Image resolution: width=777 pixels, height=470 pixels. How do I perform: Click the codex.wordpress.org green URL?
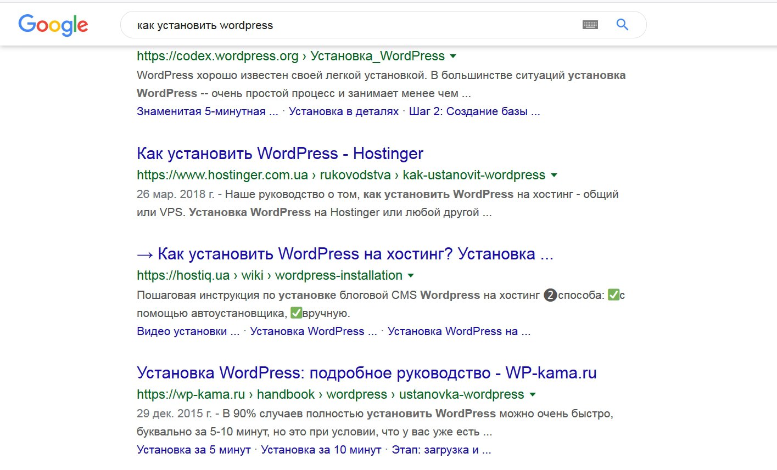tap(290, 56)
